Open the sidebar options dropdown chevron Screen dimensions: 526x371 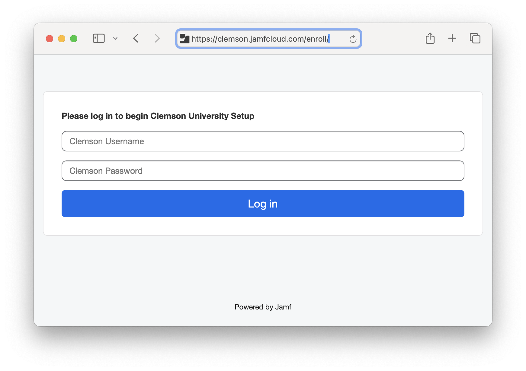tap(115, 39)
